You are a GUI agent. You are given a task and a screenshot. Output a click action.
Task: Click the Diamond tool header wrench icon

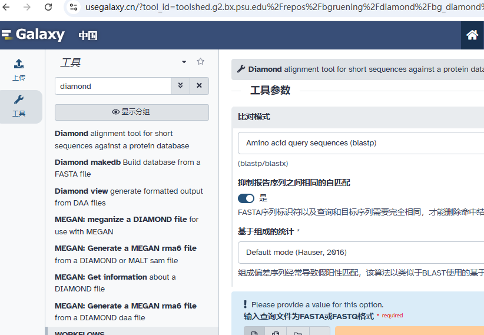pos(241,69)
